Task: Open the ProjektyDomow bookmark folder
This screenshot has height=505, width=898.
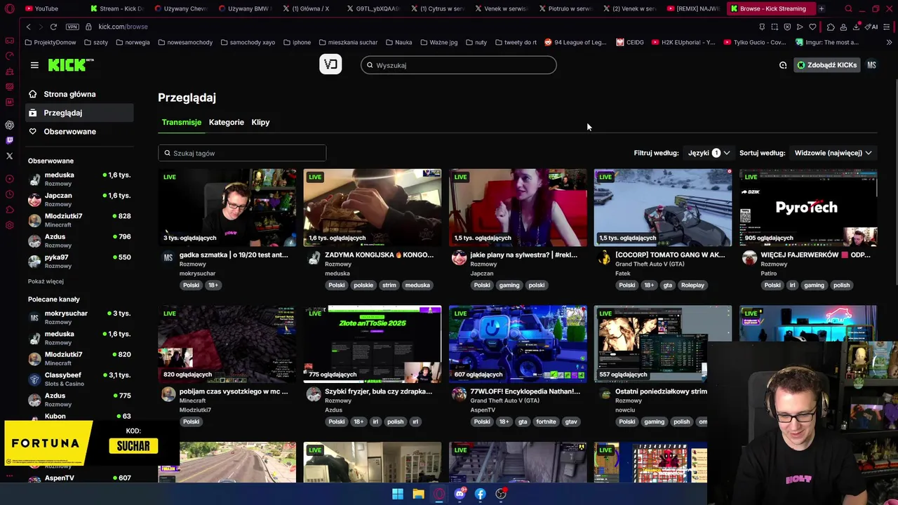Action: tap(50, 42)
